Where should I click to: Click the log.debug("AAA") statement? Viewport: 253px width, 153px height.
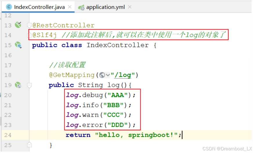click(x=101, y=95)
